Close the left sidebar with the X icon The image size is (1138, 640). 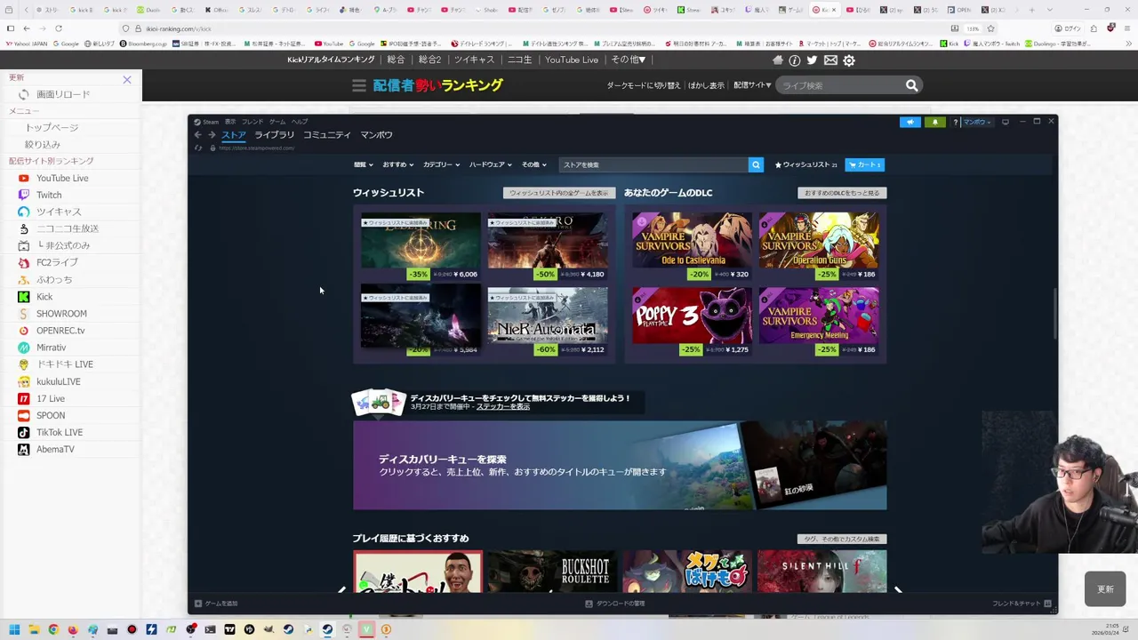(127, 80)
